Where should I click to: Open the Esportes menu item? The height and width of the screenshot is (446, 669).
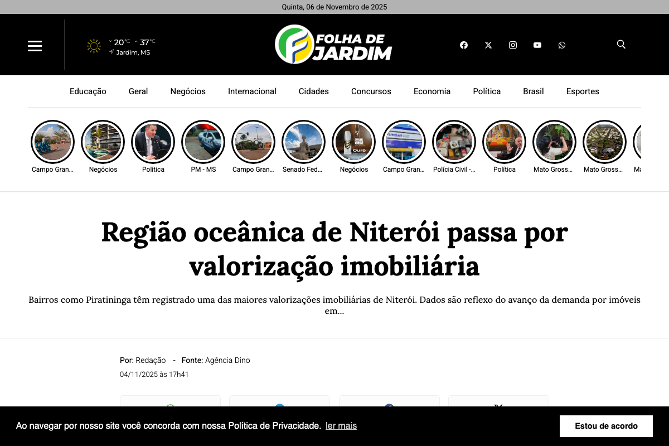click(x=583, y=91)
